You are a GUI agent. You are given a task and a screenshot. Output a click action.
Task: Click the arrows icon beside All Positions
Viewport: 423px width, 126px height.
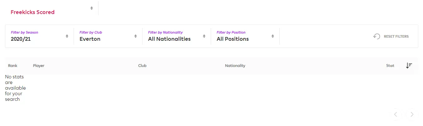[273, 36]
